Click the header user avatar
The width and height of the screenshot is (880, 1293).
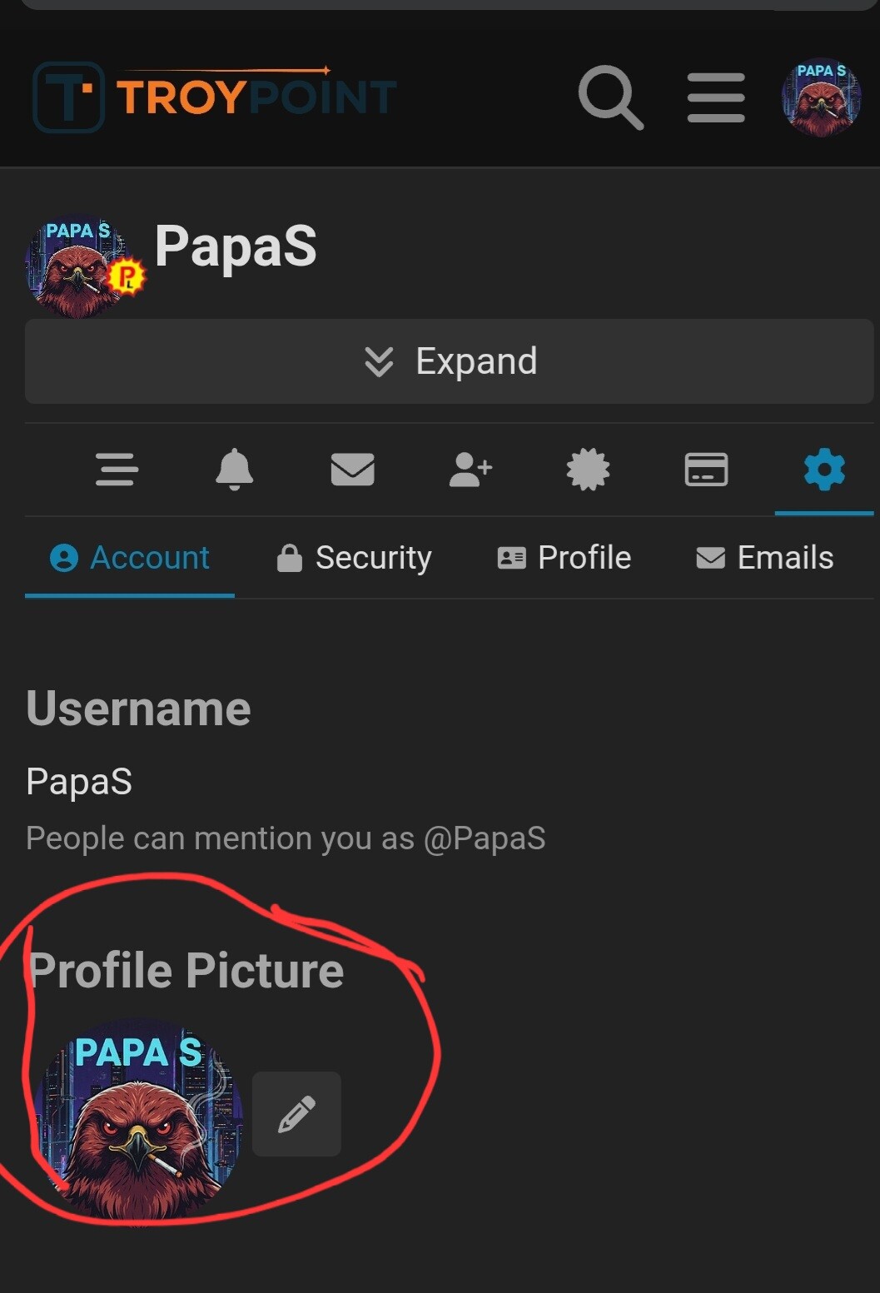(x=821, y=97)
